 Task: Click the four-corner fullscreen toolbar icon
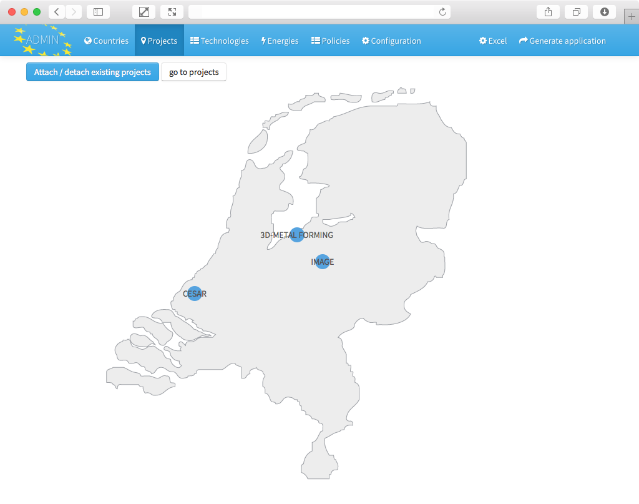(x=172, y=12)
